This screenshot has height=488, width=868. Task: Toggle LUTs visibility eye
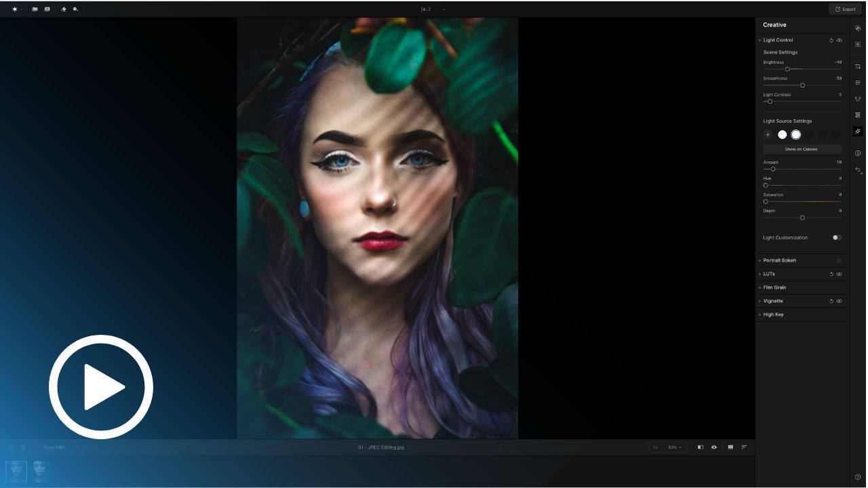tap(839, 274)
